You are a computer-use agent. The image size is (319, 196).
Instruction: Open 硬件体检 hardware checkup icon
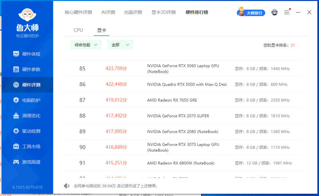pyautogui.click(x=16, y=54)
